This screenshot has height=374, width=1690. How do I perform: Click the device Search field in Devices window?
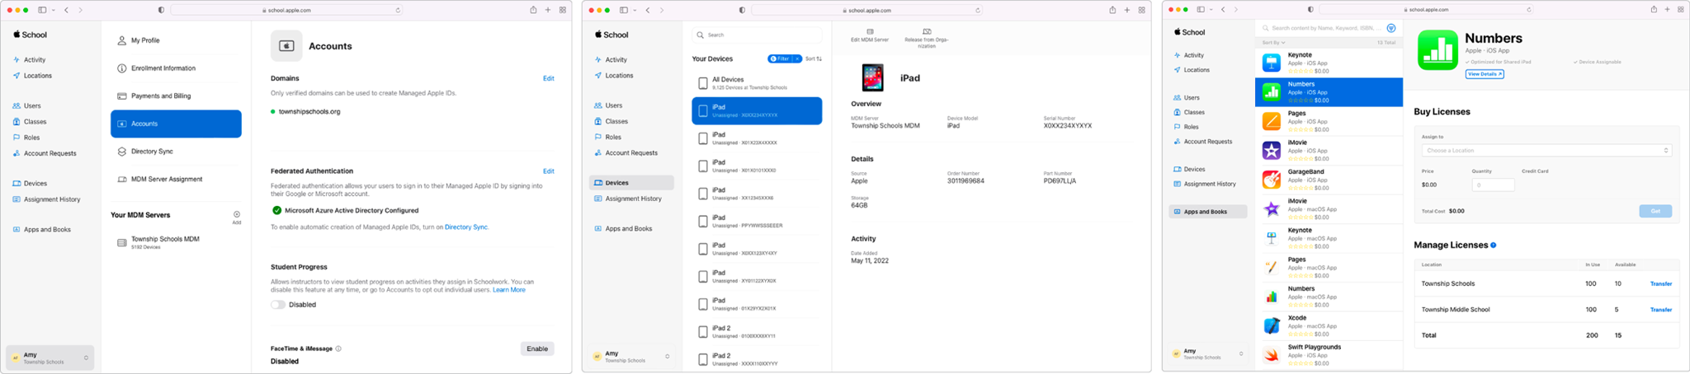[757, 35]
